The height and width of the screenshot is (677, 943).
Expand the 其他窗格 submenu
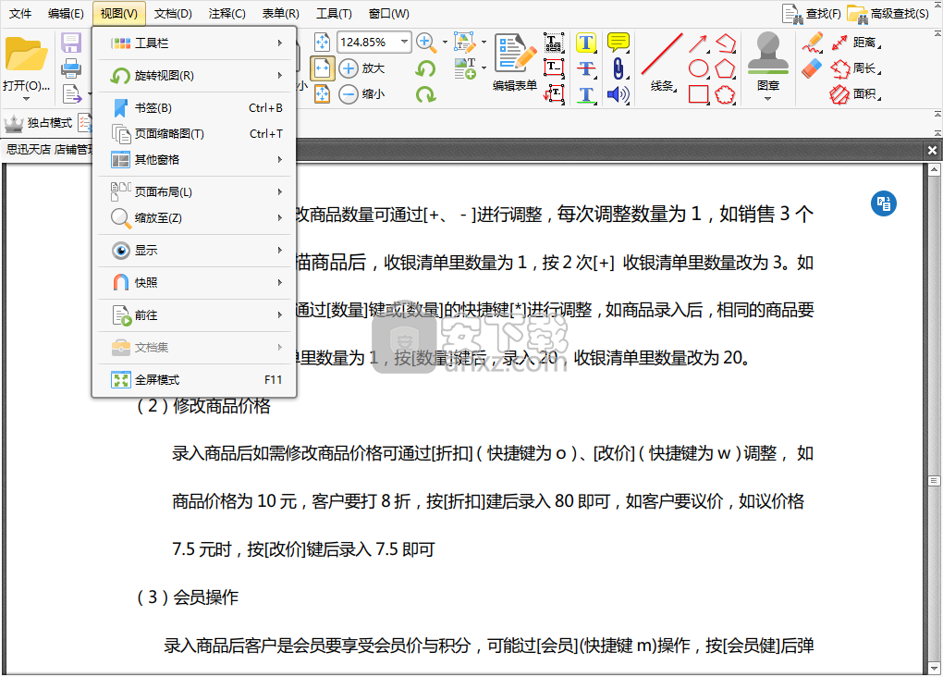click(194, 159)
